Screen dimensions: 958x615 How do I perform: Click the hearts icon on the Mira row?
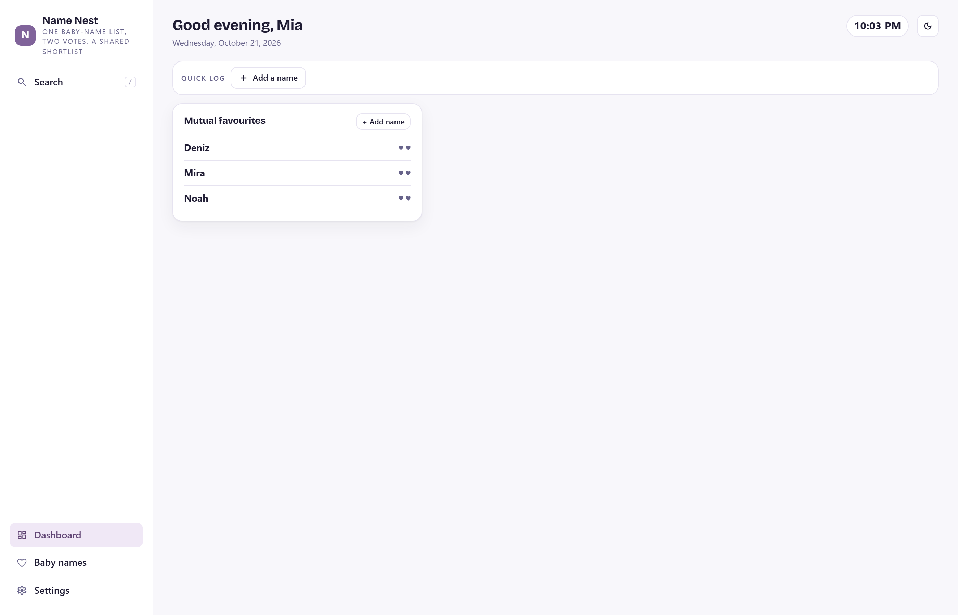click(404, 173)
